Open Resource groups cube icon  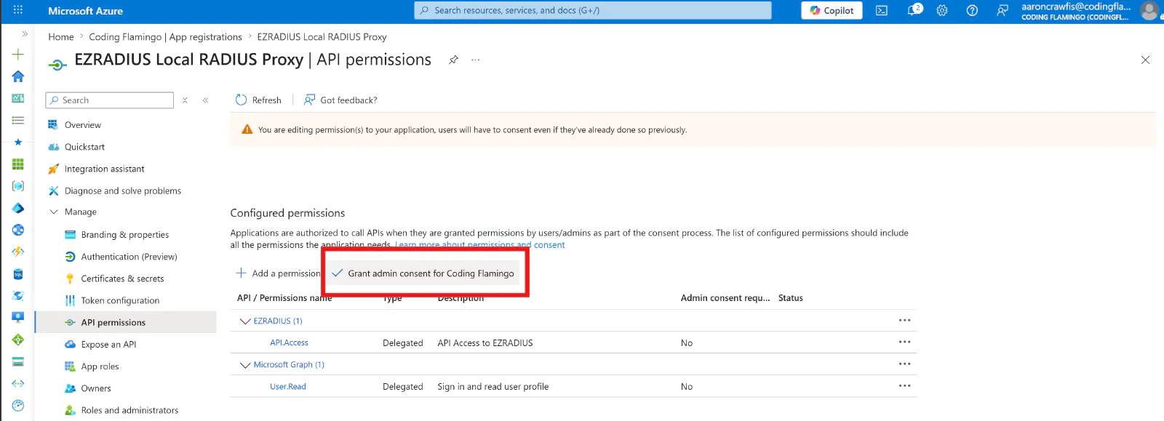pos(18,186)
